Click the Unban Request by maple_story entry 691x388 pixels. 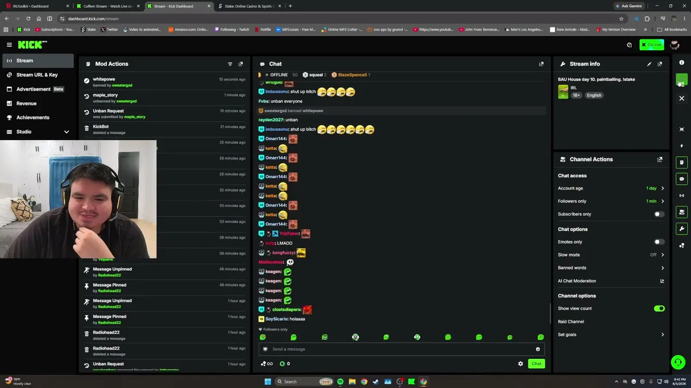pyautogui.click(x=165, y=114)
